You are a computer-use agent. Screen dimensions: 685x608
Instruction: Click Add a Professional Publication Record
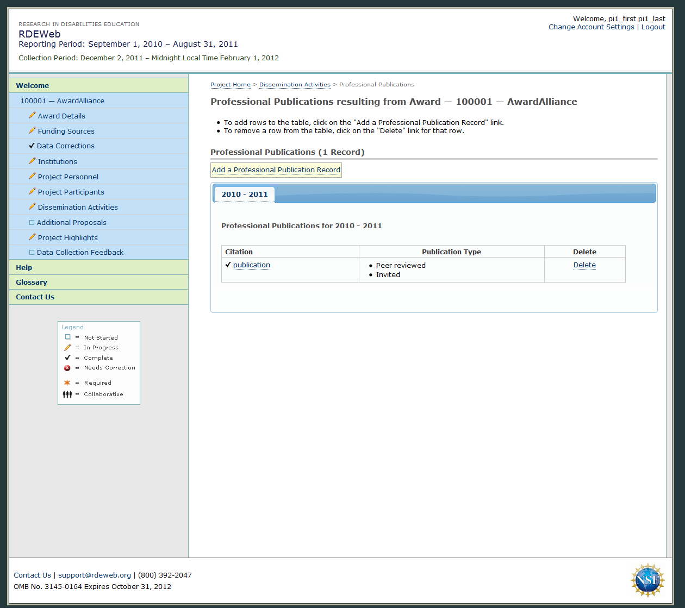tap(276, 170)
